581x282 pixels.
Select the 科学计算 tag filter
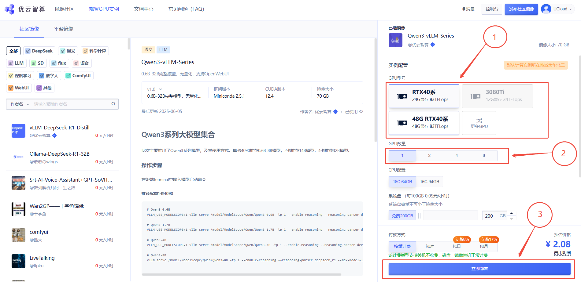(95, 51)
